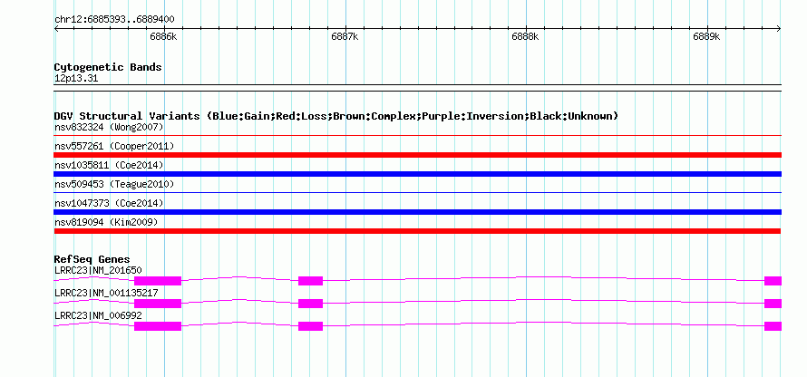The image size is (807, 377).
Task: Click second small exon of NM_001135217
Action: coord(310,304)
